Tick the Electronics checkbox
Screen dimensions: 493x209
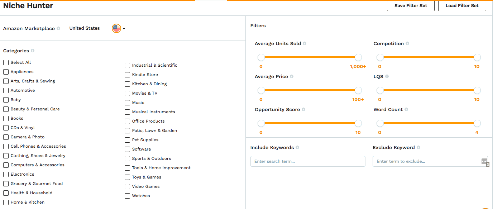click(6, 174)
